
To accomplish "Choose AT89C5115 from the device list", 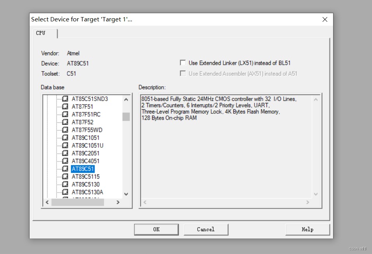I will [86, 177].
